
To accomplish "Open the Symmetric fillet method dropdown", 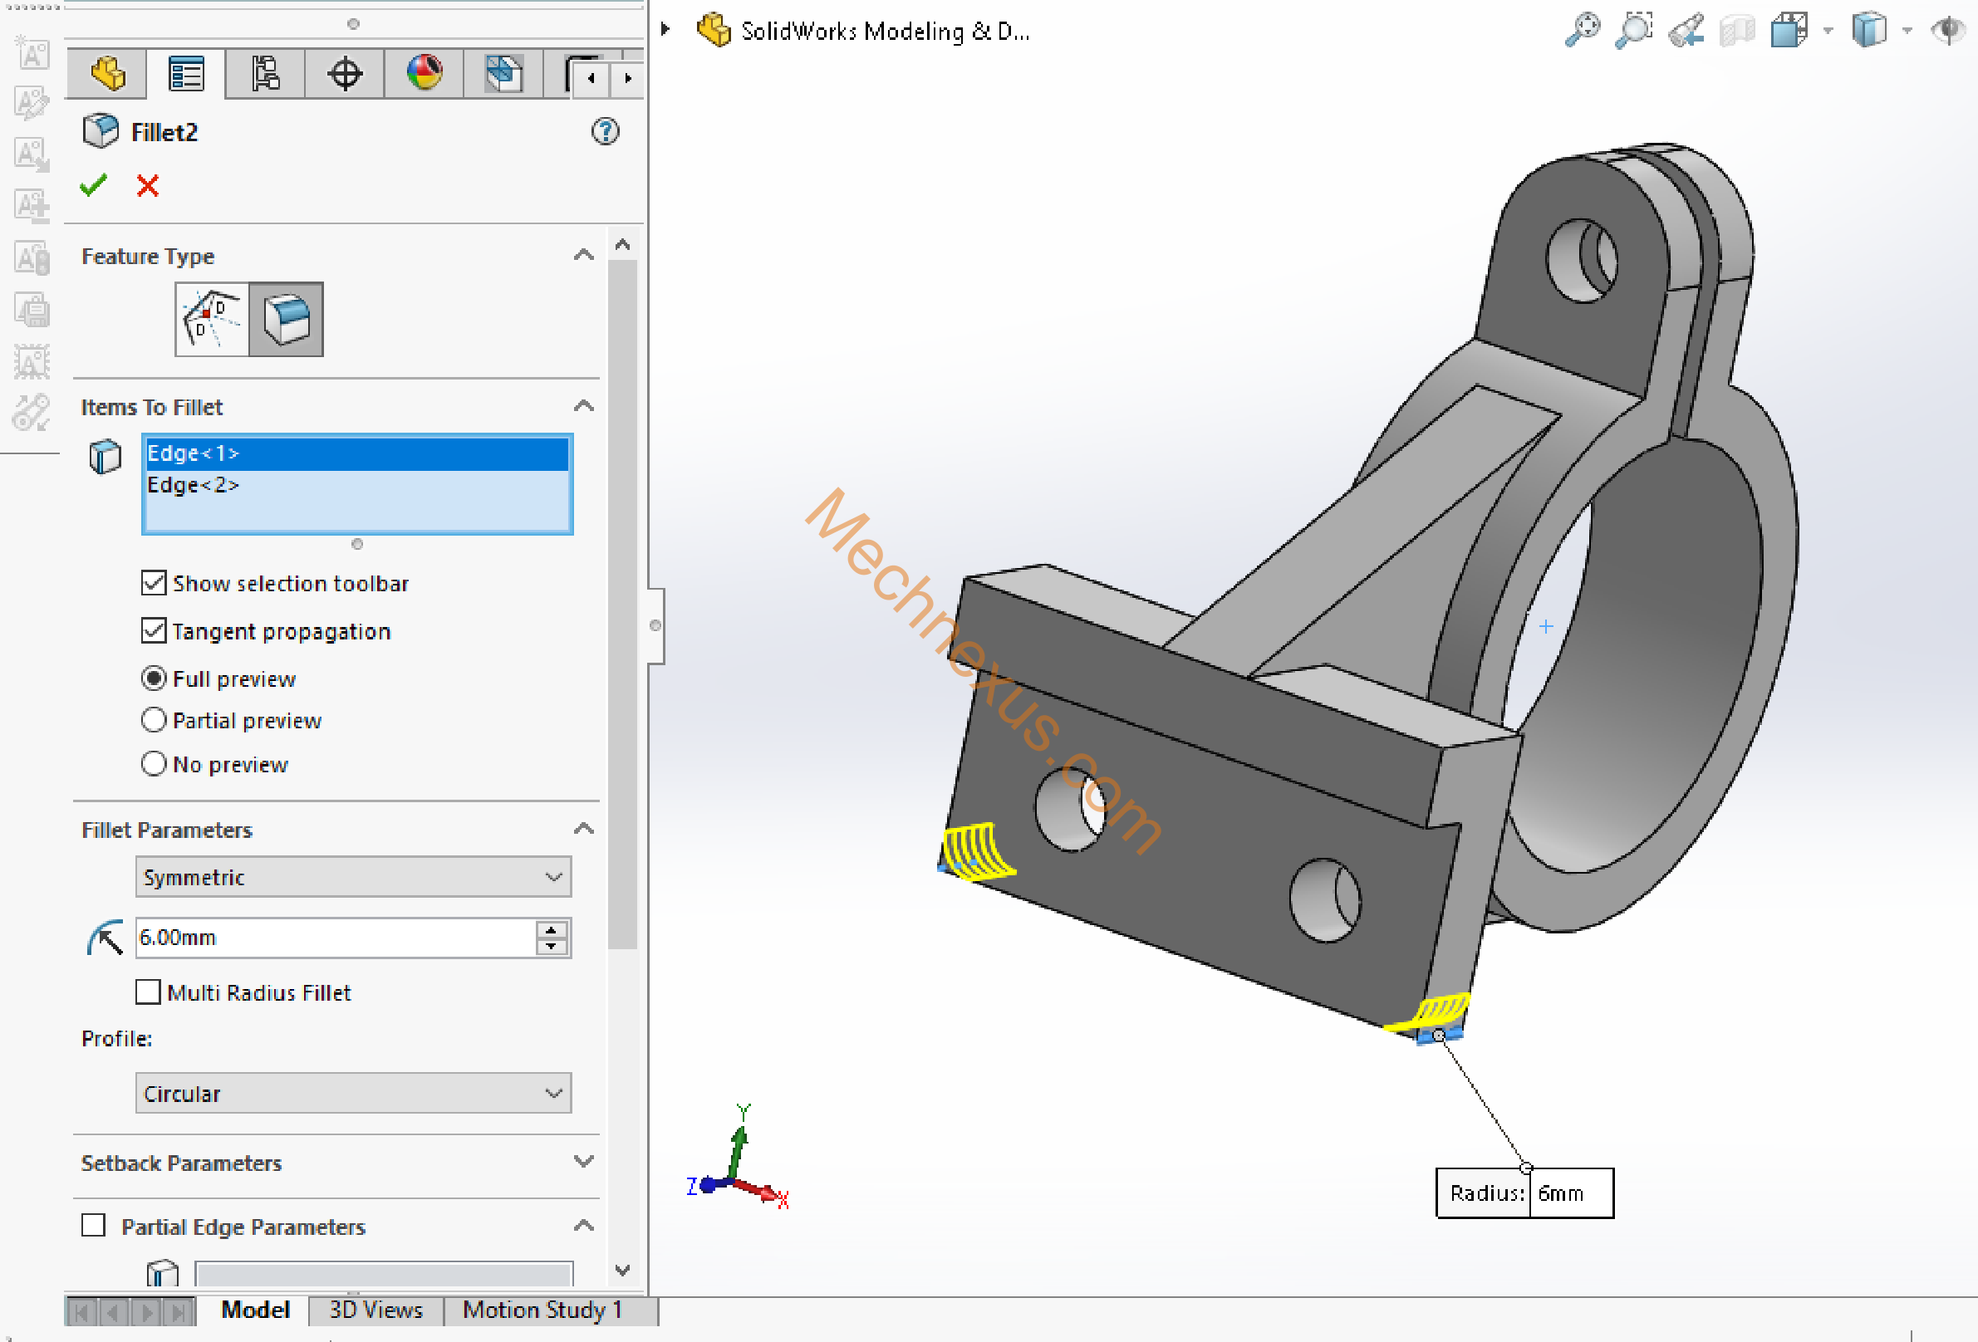I will click(x=352, y=876).
